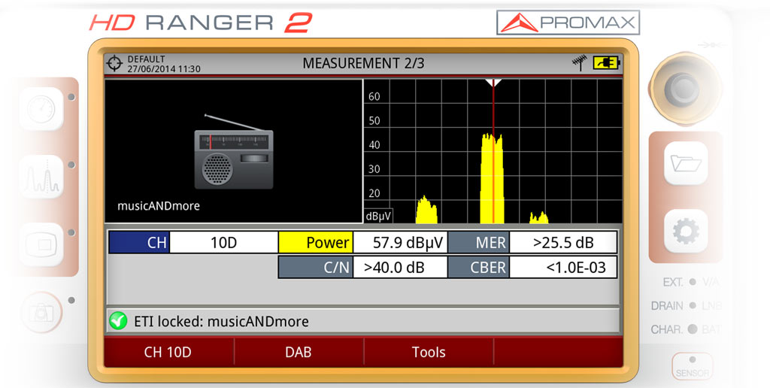Select the MER label
The height and width of the screenshot is (388, 770).
(x=479, y=243)
